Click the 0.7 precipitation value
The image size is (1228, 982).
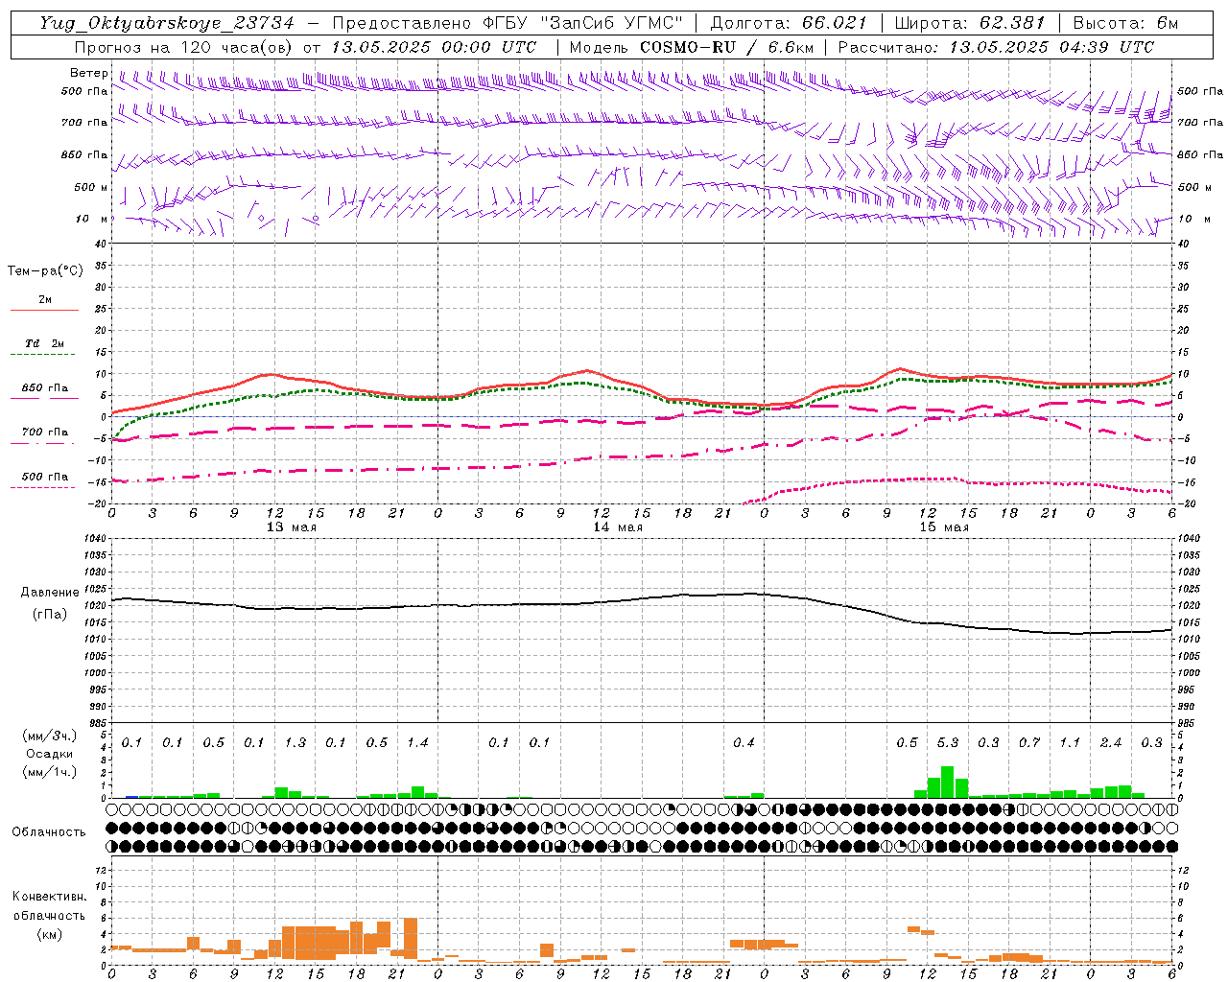pos(1028,742)
